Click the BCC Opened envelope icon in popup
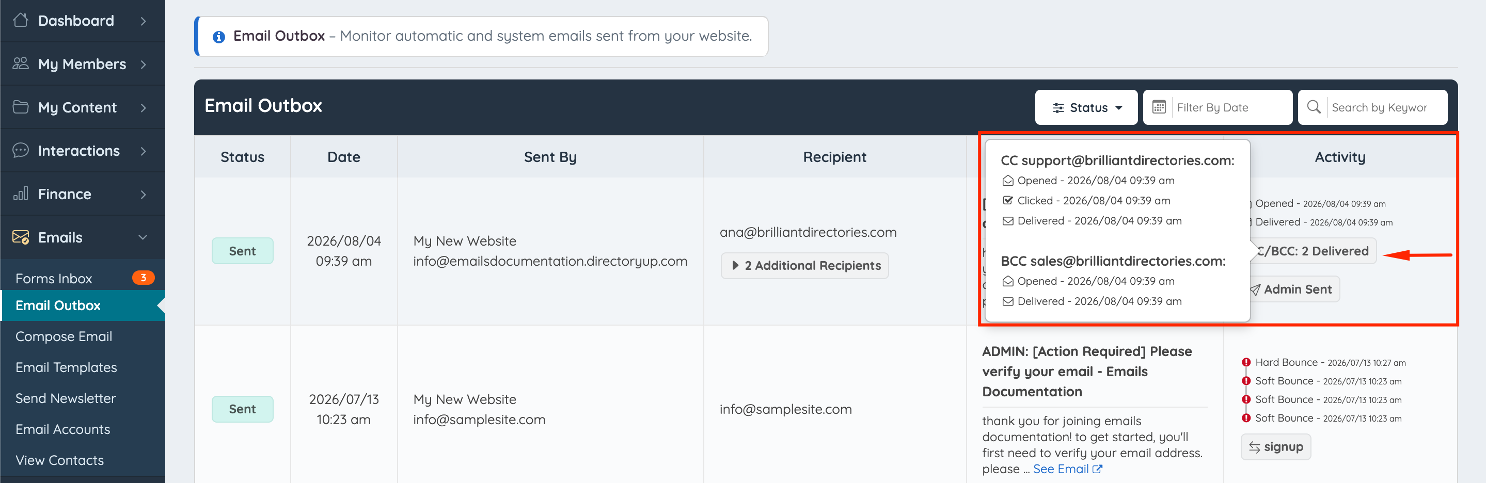The image size is (1486, 483). click(x=1008, y=281)
